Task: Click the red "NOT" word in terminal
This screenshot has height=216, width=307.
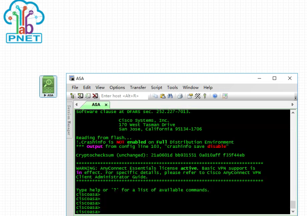Action: (x=120, y=142)
